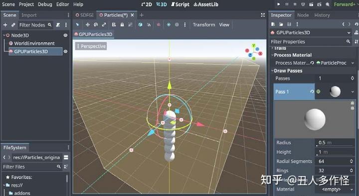Image resolution: width=359 pixels, height=196 pixels.
Task: Activate the Move Mode tool
Action: pos(87,25)
